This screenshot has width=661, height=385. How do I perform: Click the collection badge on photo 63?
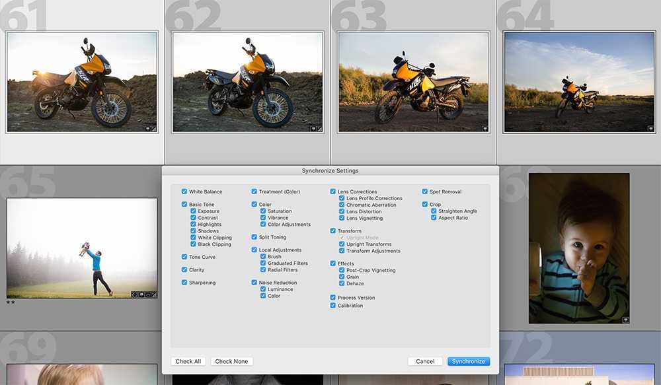pyautogui.click(x=485, y=129)
